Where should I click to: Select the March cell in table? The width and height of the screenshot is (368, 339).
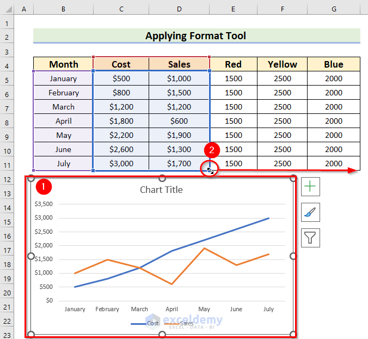63,107
